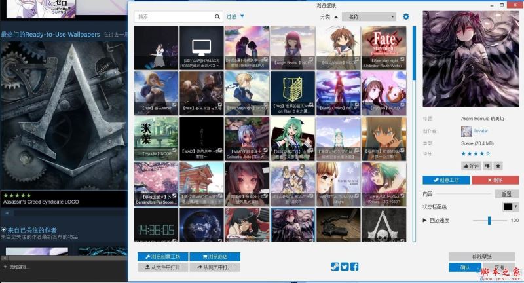Click the wallpaper grid vertical scrollbar
Screen dimensions: 524x283
click(415, 134)
